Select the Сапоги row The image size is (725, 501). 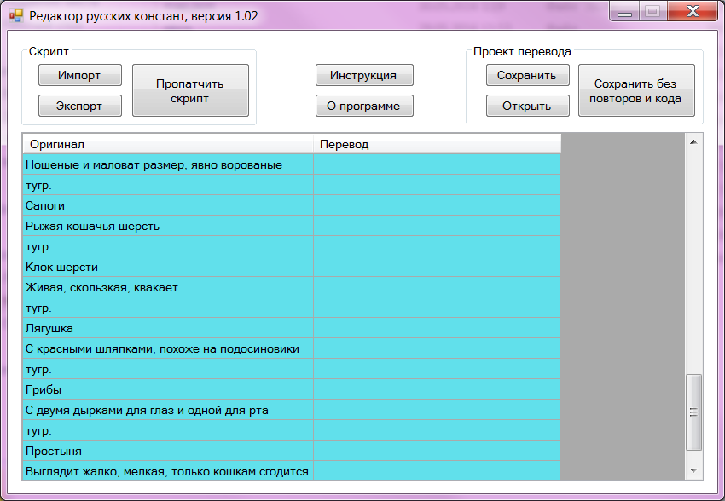point(167,205)
